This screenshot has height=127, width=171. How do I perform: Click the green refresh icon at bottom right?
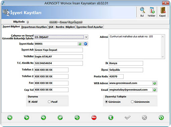(x=161, y=118)
